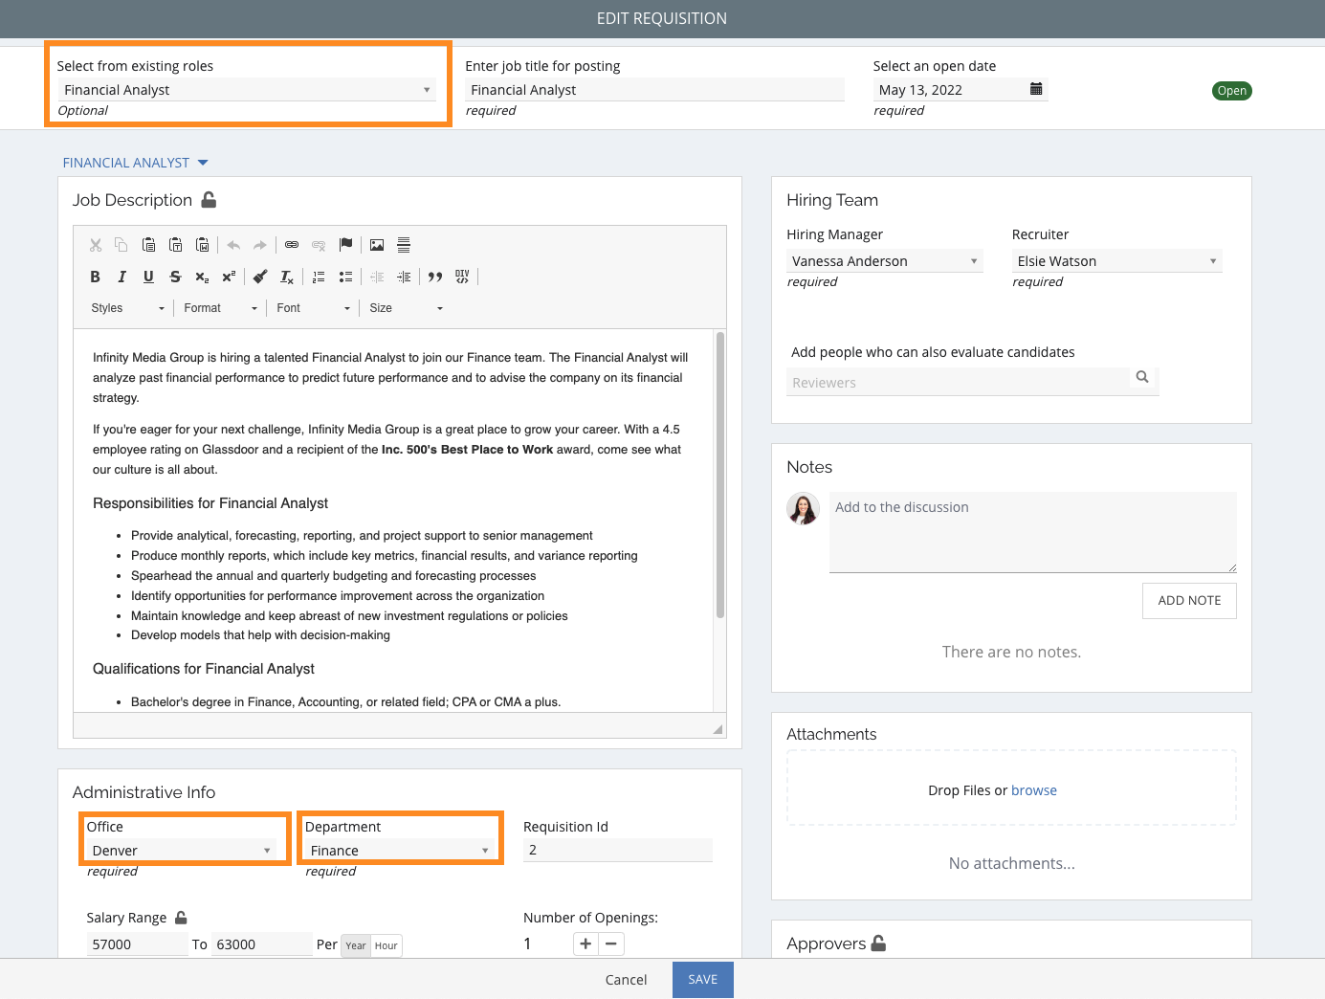Click the browse link for attachments

point(1034,790)
